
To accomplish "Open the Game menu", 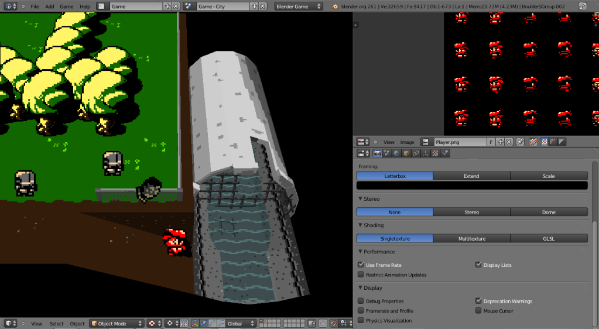I will pyautogui.click(x=67, y=6).
